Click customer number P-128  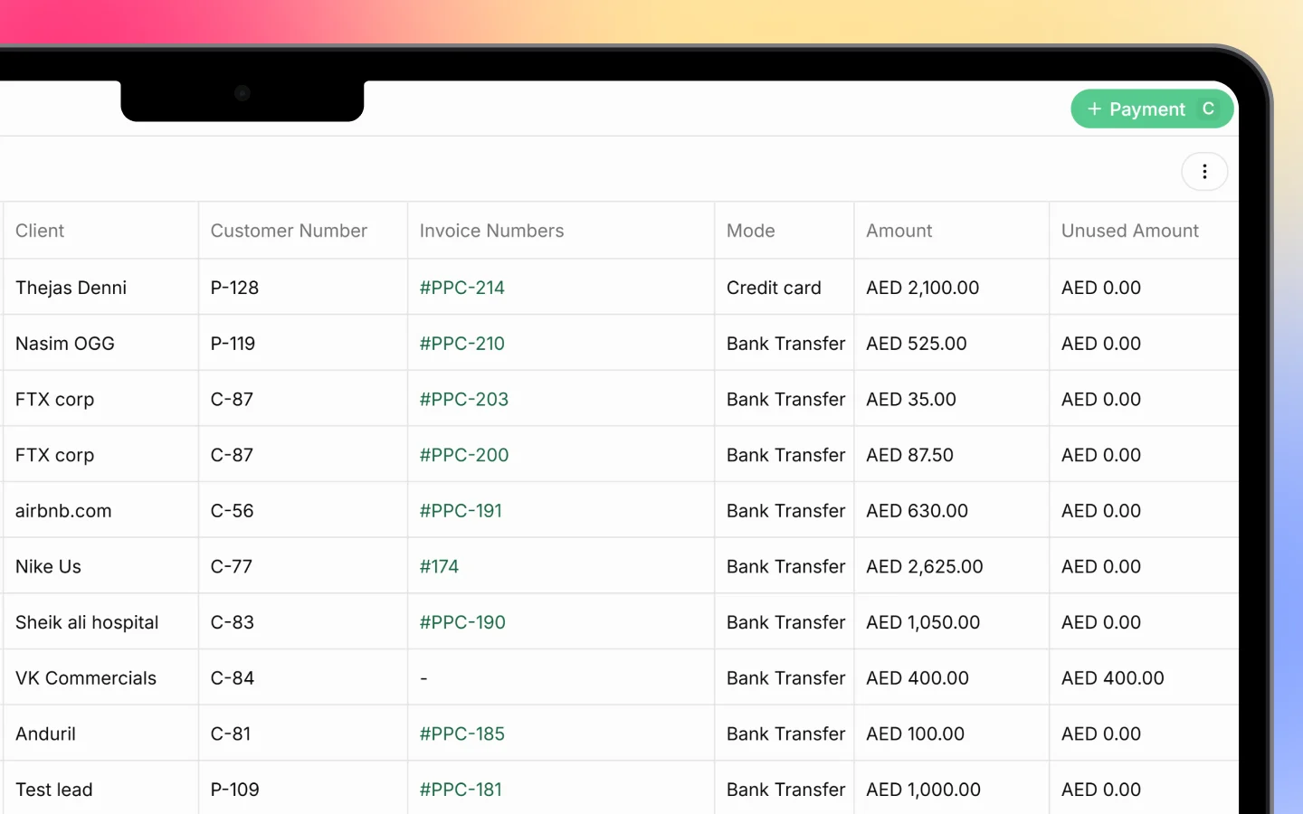(x=234, y=288)
